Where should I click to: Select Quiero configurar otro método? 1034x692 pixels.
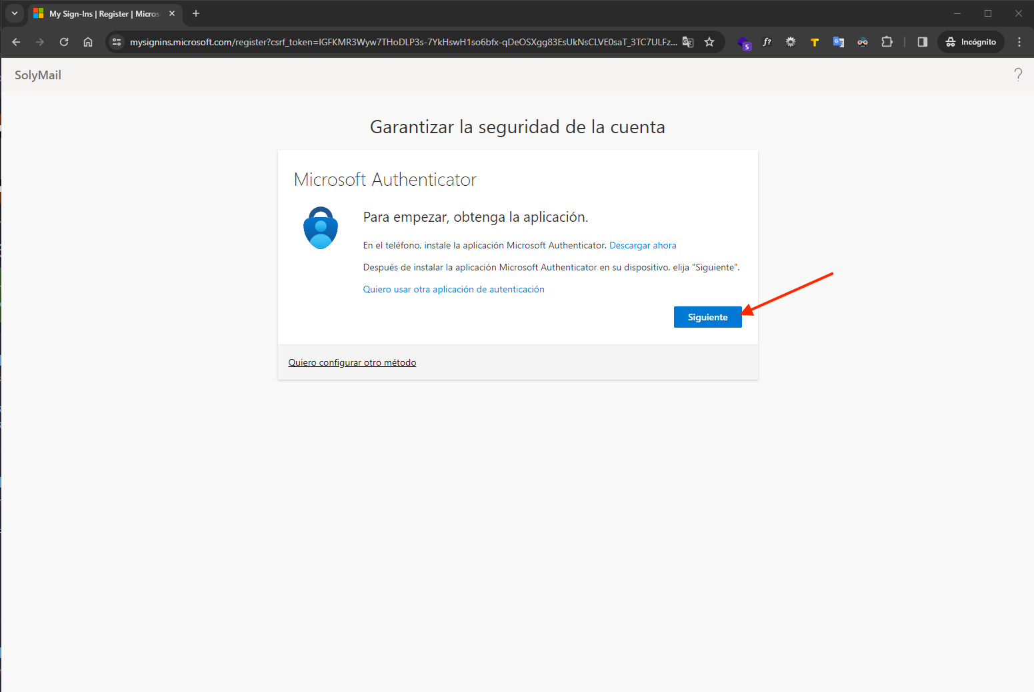tap(352, 362)
